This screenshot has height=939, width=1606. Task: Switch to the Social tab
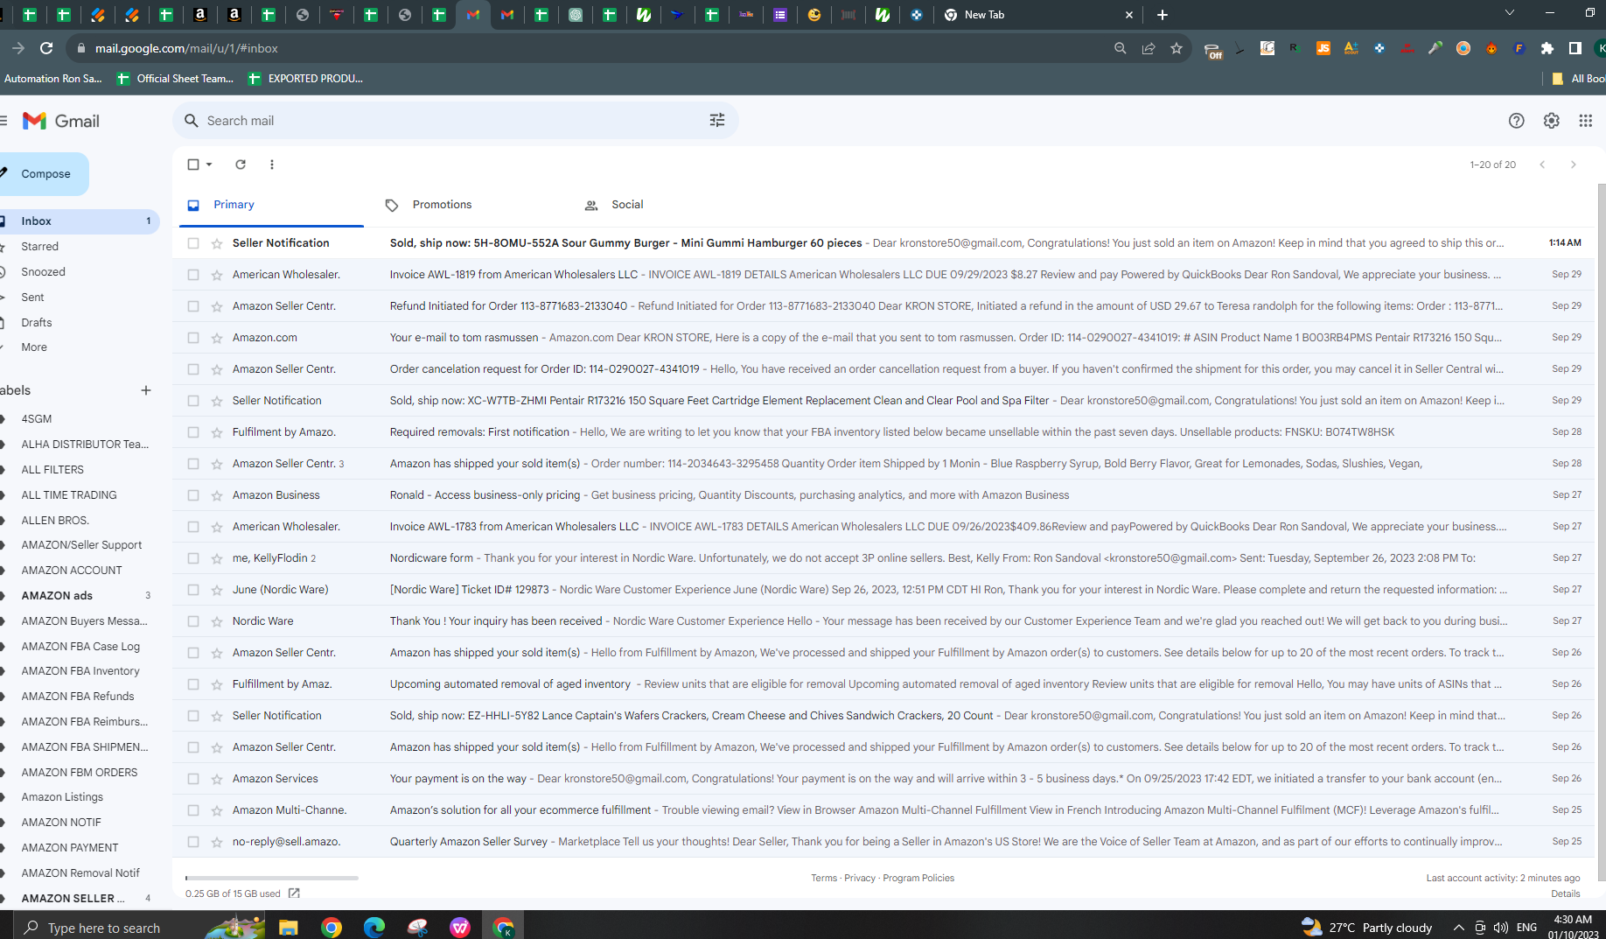[627, 205]
